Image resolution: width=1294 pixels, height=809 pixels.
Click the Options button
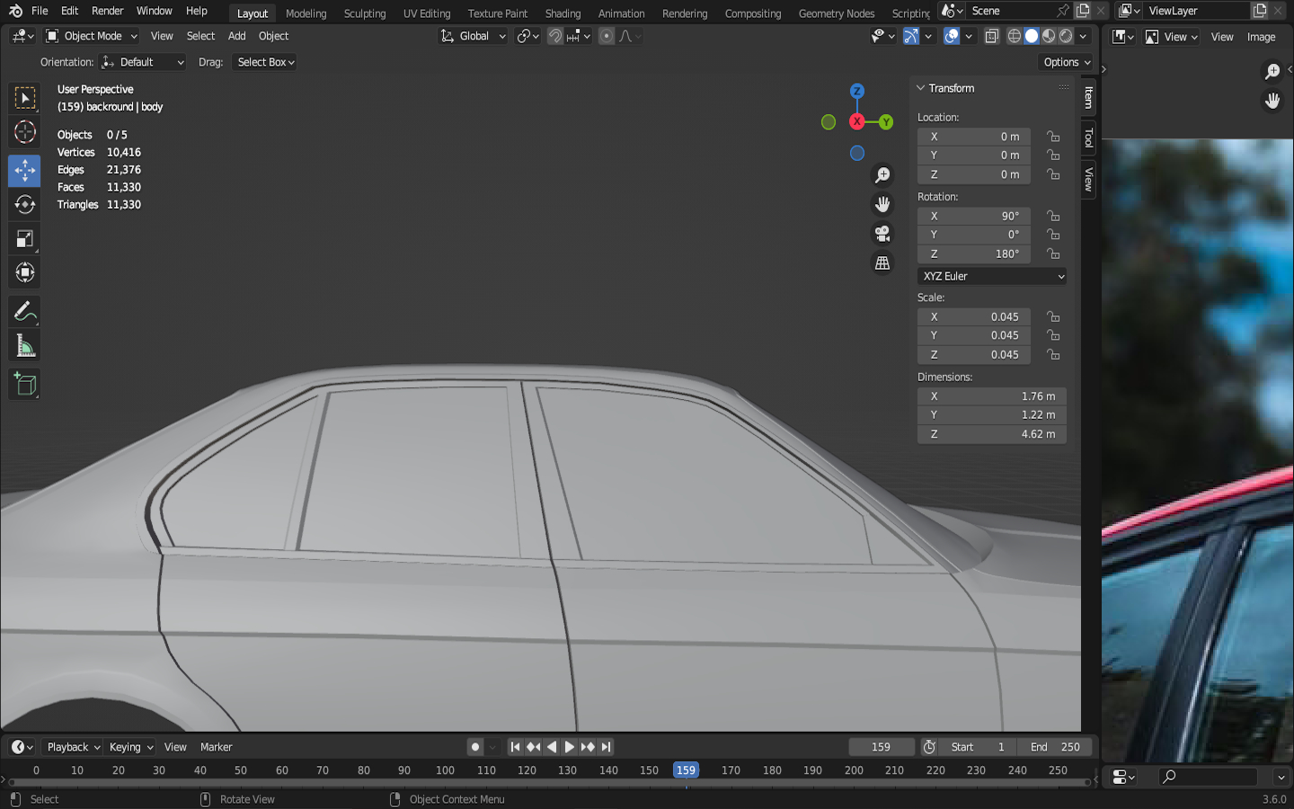(1067, 62)
